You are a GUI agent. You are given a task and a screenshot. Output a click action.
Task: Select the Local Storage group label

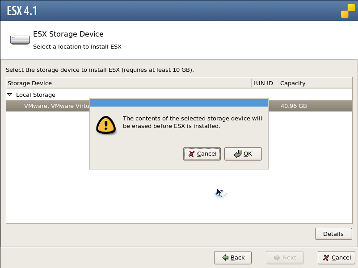point(36,95)
